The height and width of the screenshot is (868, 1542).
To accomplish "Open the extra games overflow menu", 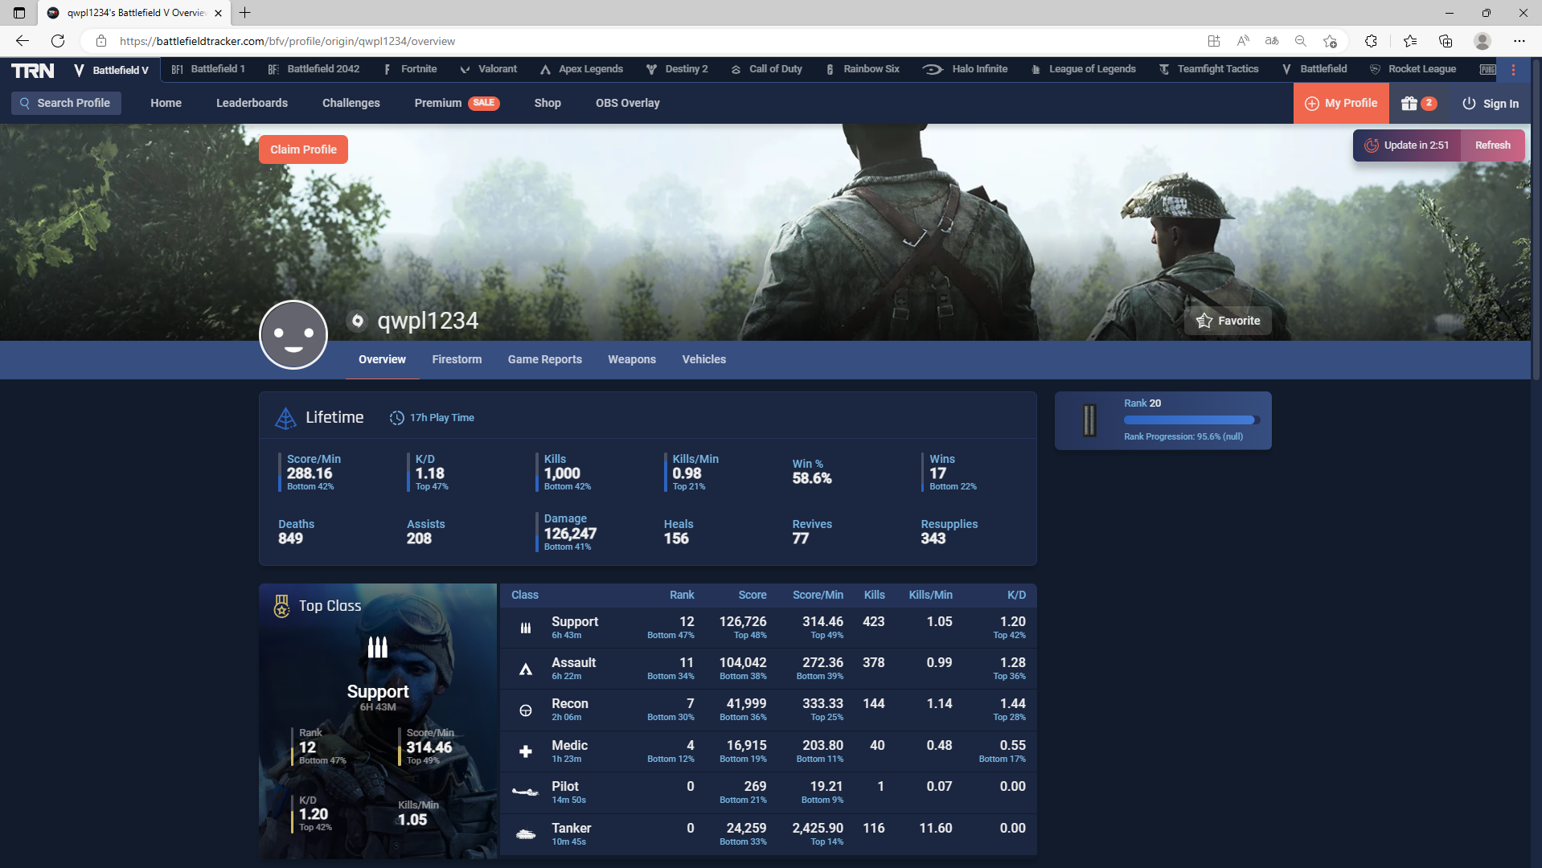I will (x=1512, y=70).
